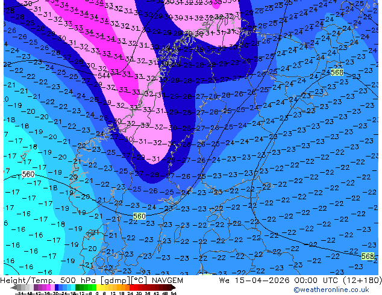Screen dimensions: 382x295
Task: Click the '[gdmp]' unit text
Action: pyautogui.click(x=116, y=281)
